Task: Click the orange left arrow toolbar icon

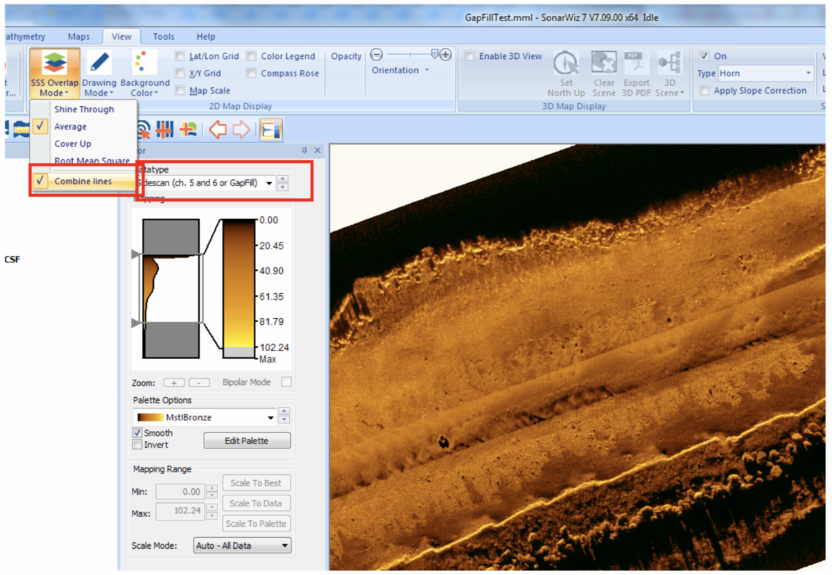Action: [x=218, y=130]
